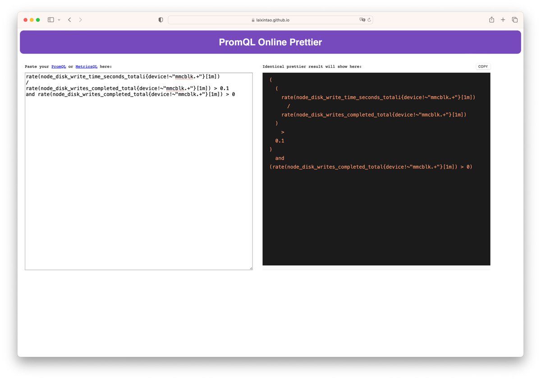Click the red close window button
The height and width of the screenshot is (380, 541).
tap(26, 20)
